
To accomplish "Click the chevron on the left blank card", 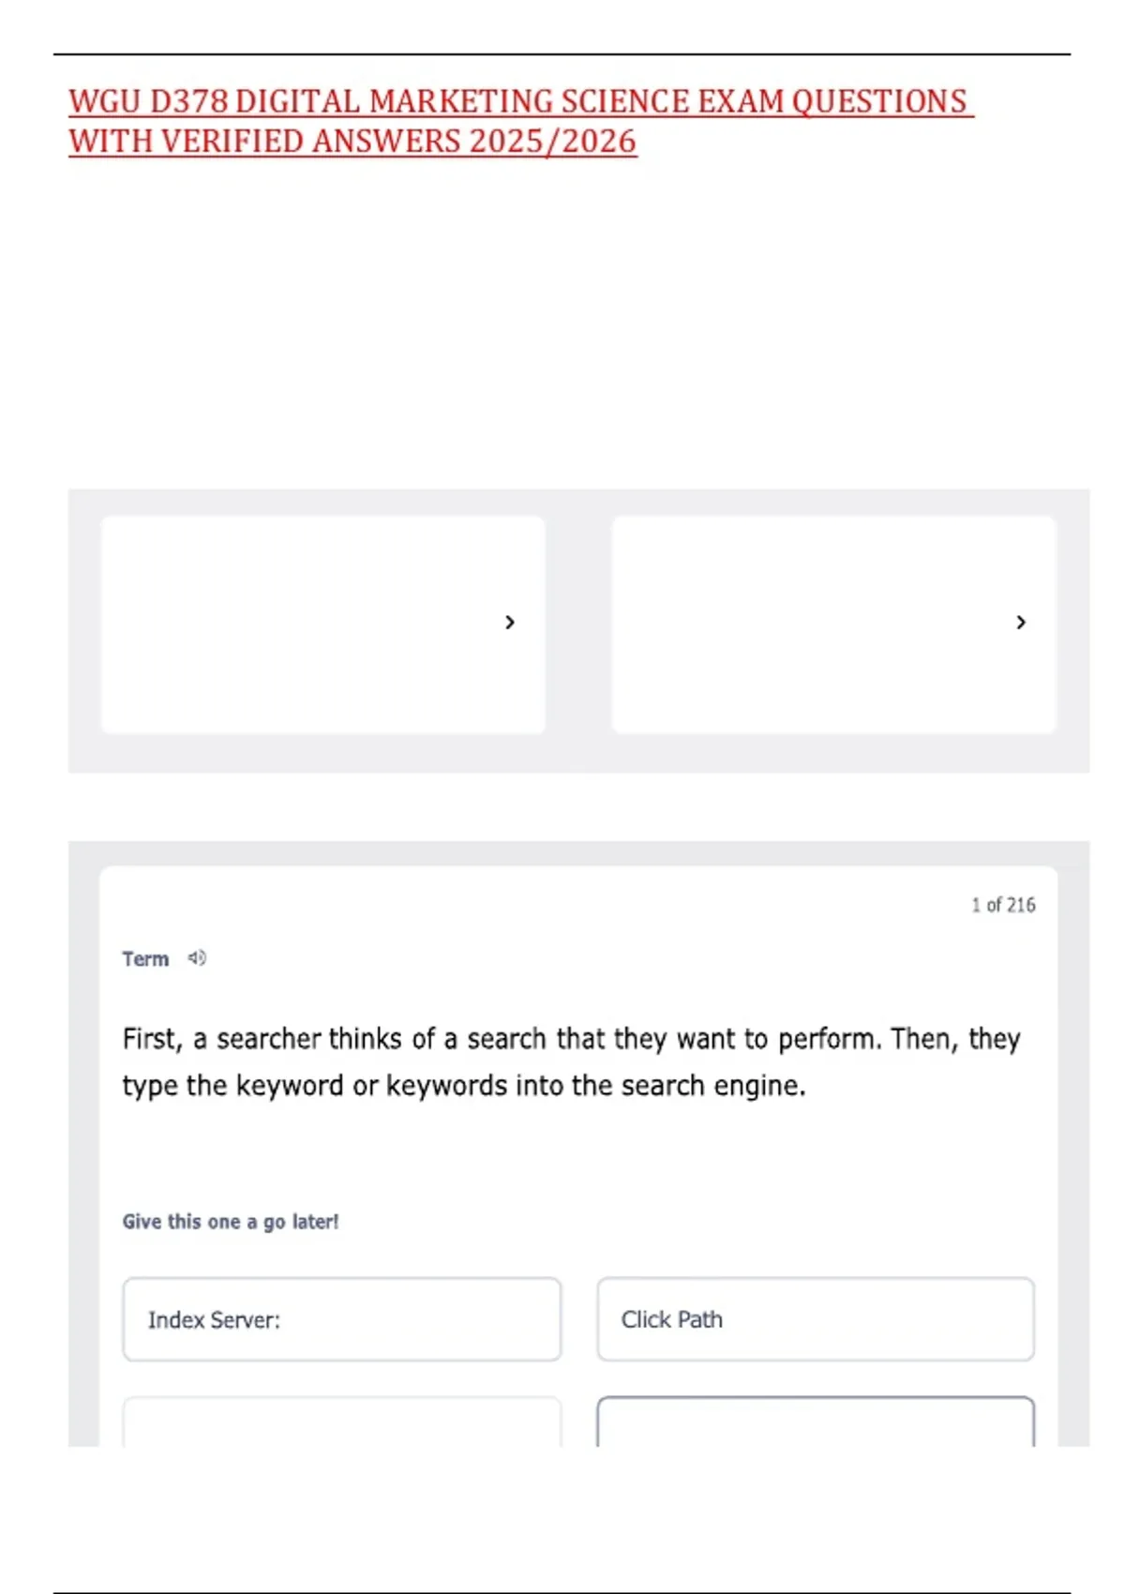I will tap(510, 623).
